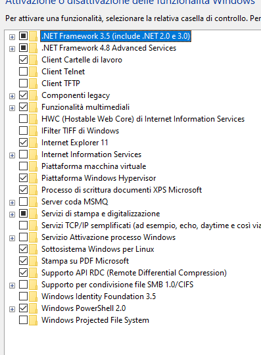
Task: Expand Funzionalità multimediali tree node
Action: pos(12,108)
